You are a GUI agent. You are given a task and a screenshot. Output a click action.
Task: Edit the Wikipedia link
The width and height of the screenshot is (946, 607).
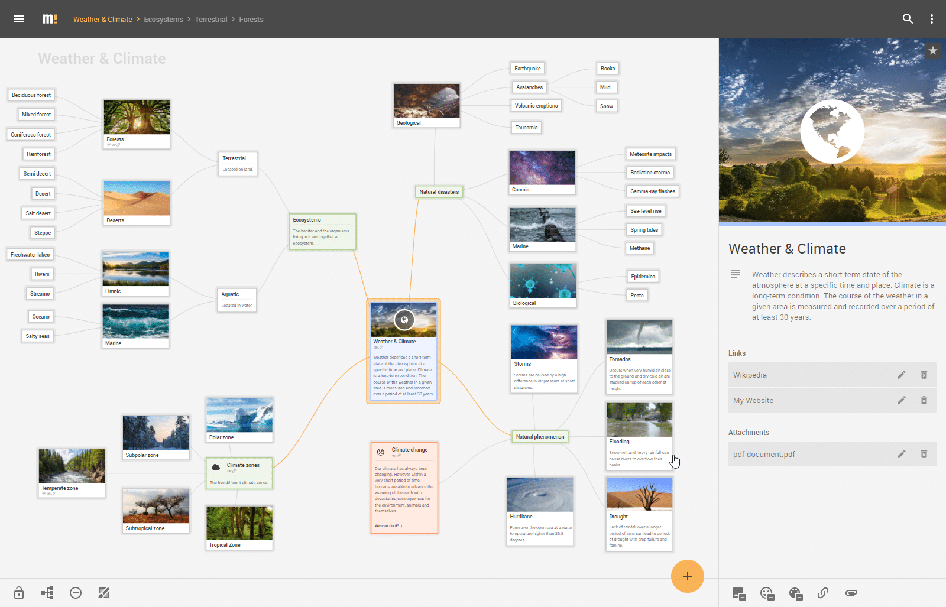tap(902, 375)
